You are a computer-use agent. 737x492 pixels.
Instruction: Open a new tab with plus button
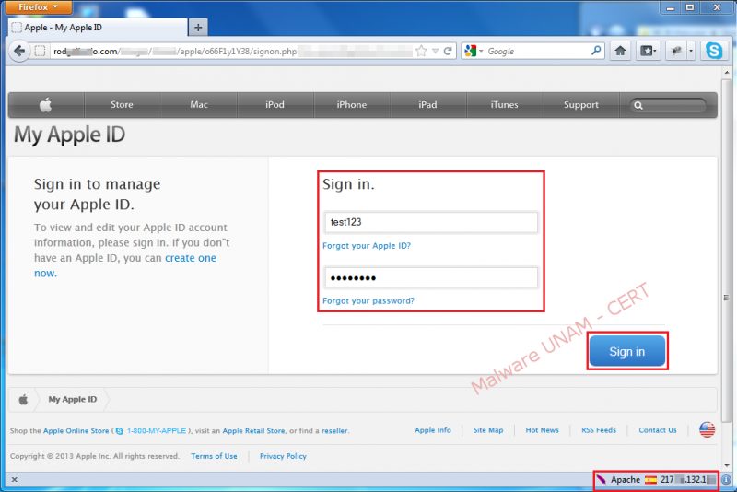pyautogui.click(x=198, y=28)
